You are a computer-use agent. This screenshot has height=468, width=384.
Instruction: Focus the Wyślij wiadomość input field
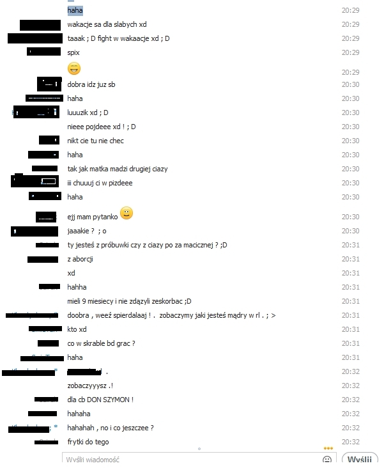(191, 460)
